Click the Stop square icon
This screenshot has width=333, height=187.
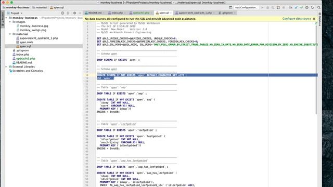[284, 7]
